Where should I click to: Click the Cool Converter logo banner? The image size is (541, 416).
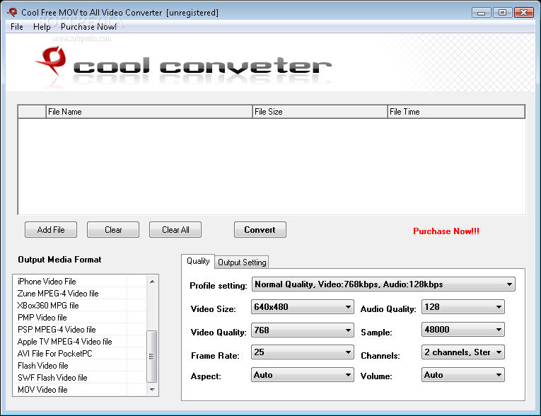[184, 66]
